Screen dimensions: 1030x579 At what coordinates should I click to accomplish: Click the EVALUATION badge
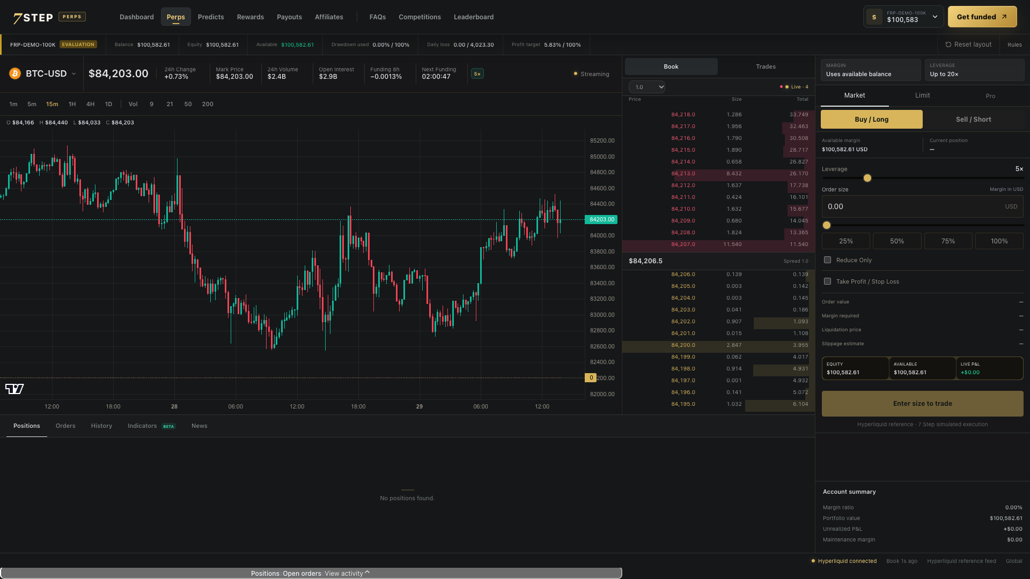point(78,44)
